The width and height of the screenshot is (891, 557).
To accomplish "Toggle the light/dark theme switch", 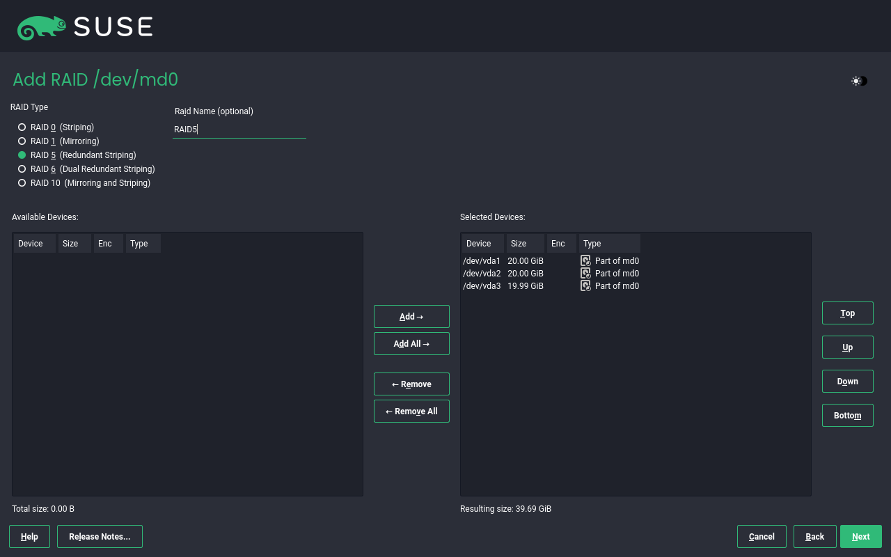I will pos(859,81).
